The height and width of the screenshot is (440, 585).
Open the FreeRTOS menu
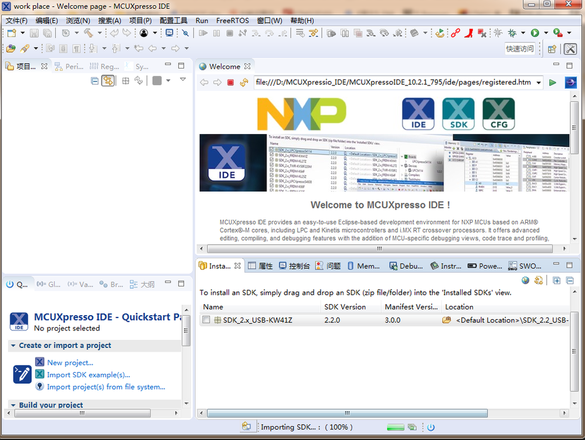[233, 21]
